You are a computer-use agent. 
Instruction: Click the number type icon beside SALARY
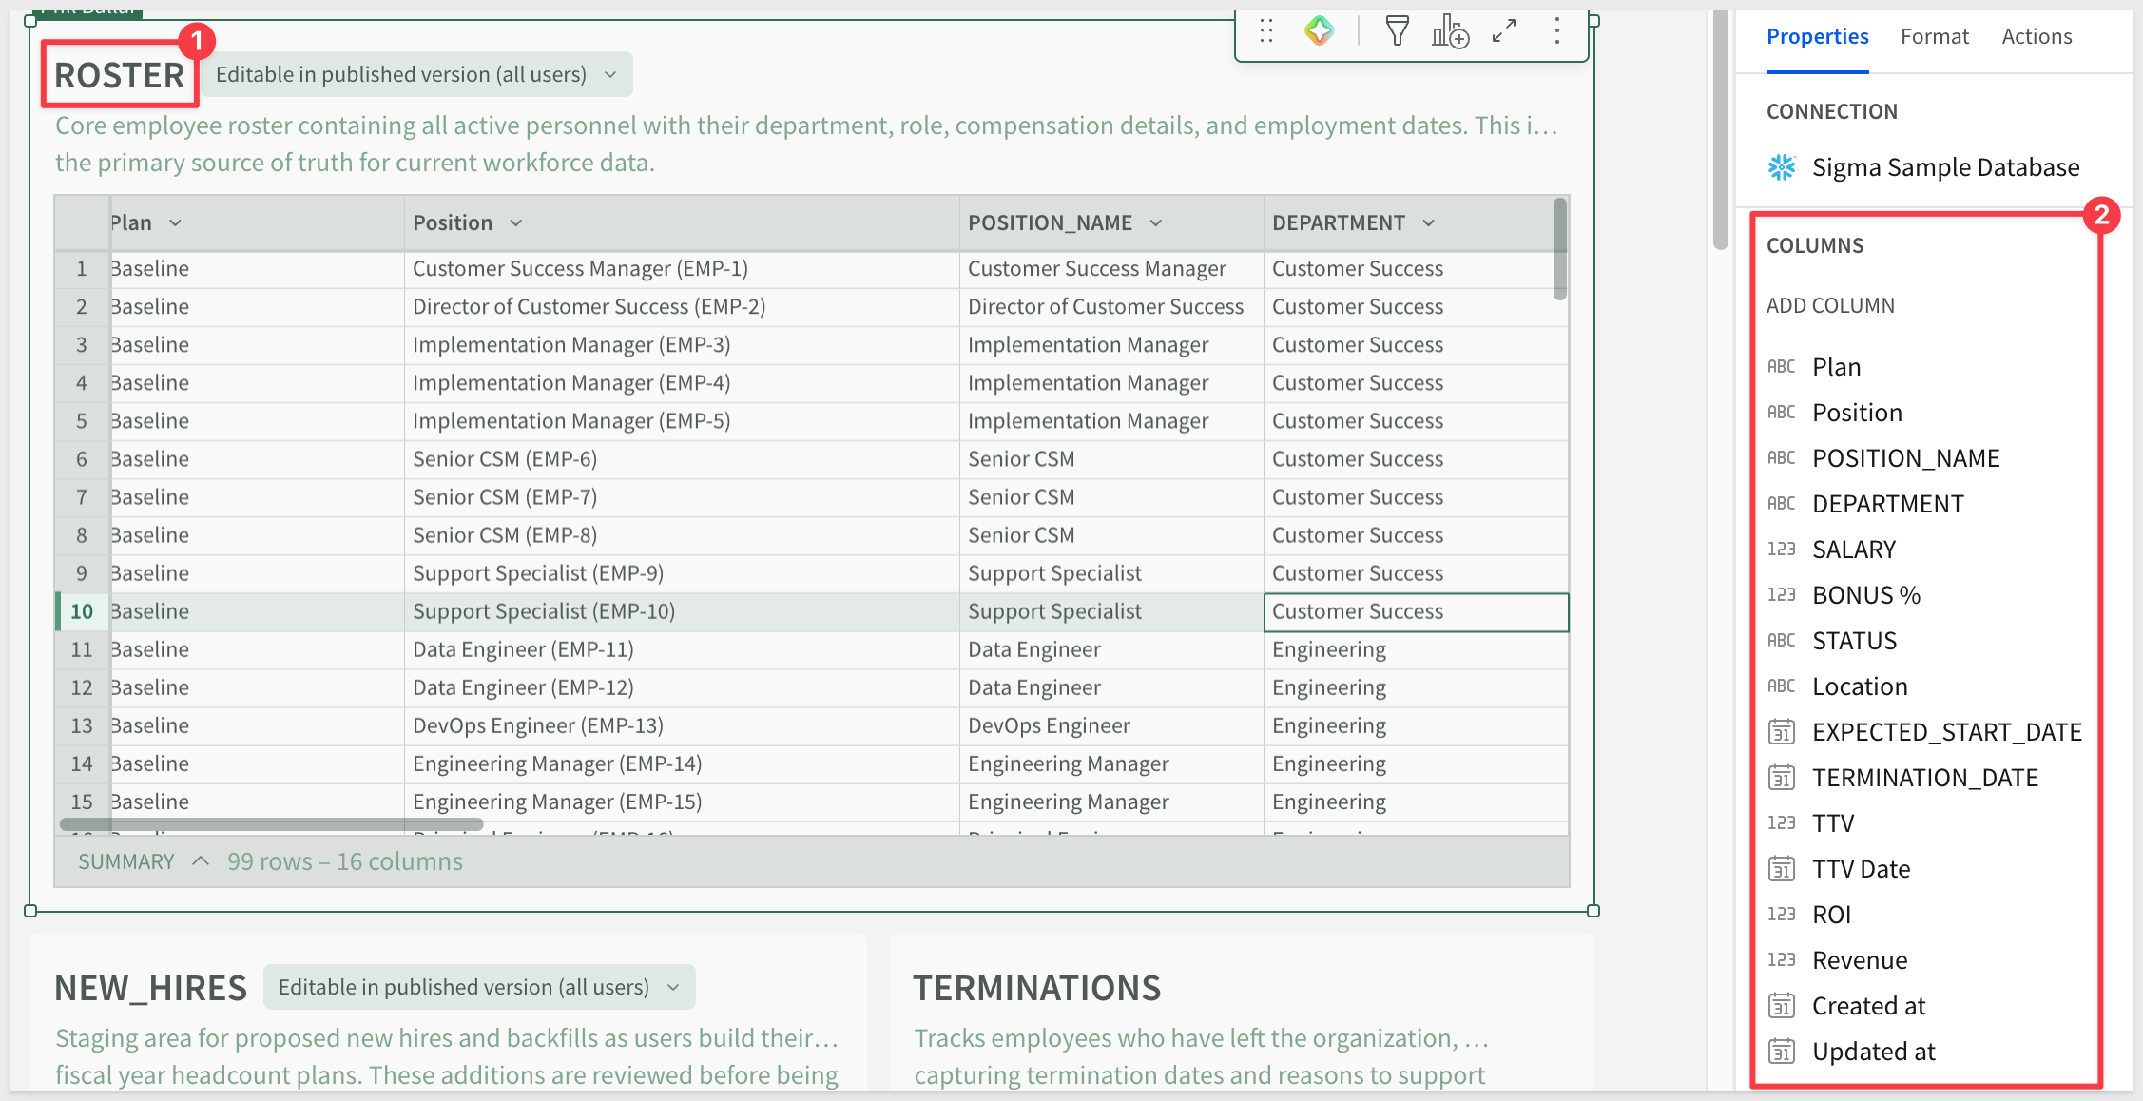(1781, 550)
